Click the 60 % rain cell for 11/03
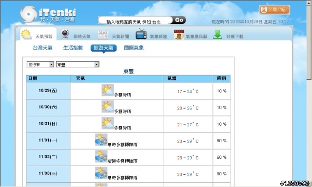The width and height of the screenshot is (312, 187). [222, 174]
